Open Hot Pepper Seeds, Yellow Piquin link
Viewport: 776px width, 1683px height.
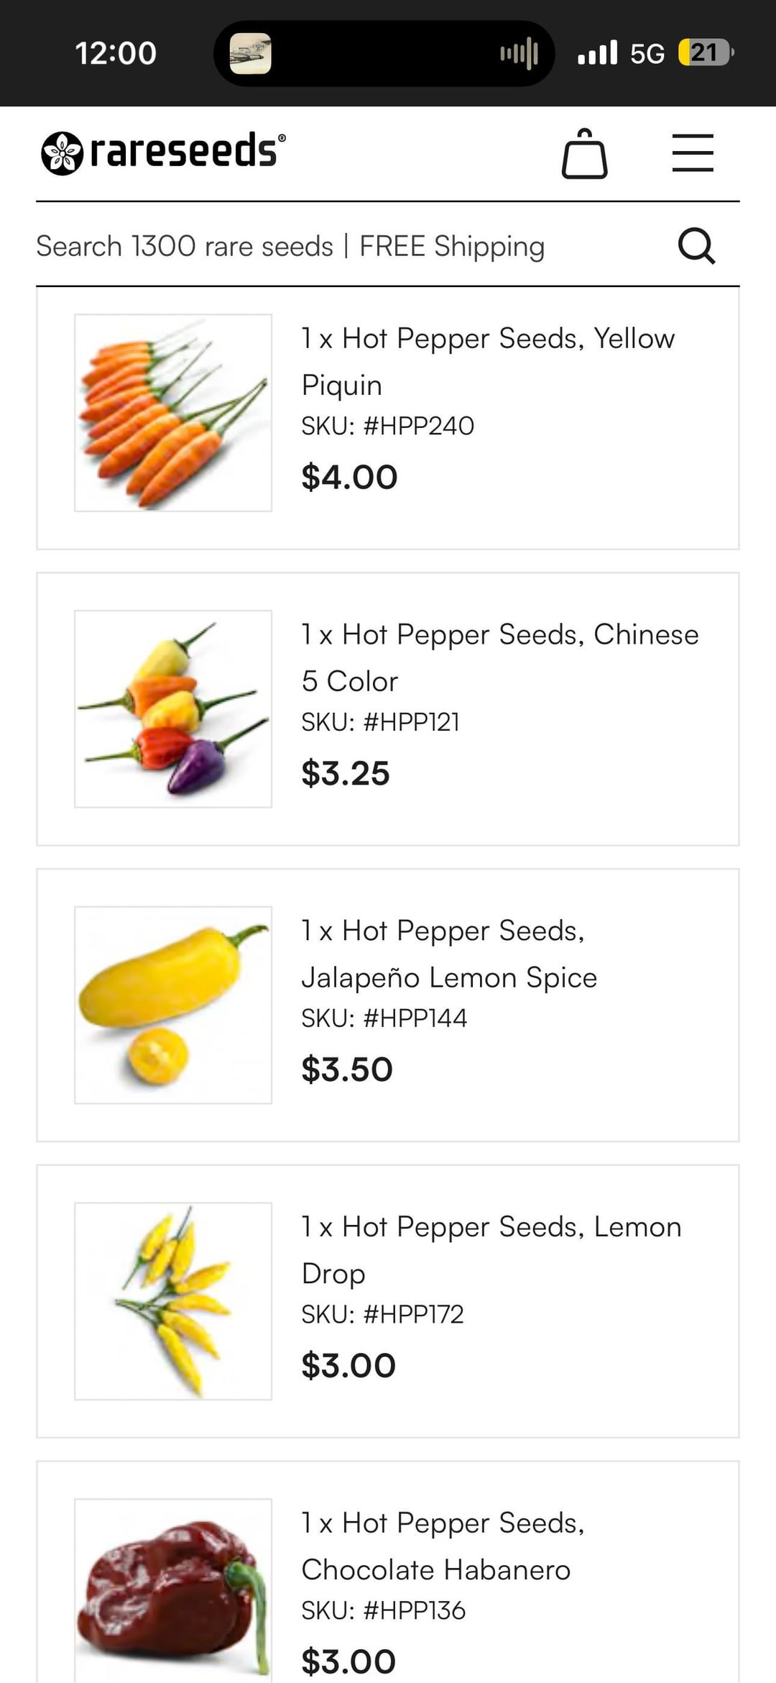click(488, 361)
